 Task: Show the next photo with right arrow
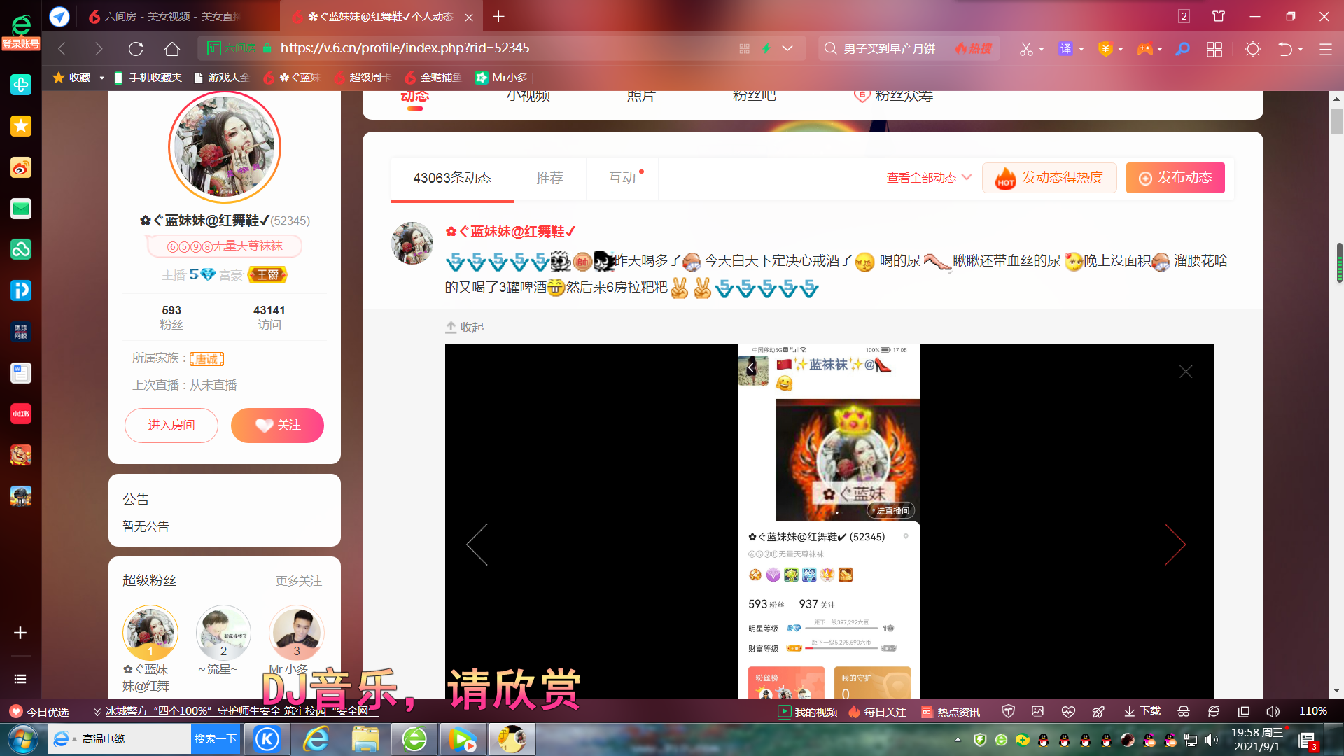tap(1175, 544)
